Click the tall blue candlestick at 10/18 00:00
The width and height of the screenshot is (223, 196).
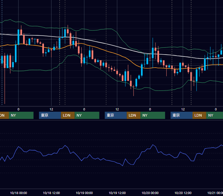18,37
